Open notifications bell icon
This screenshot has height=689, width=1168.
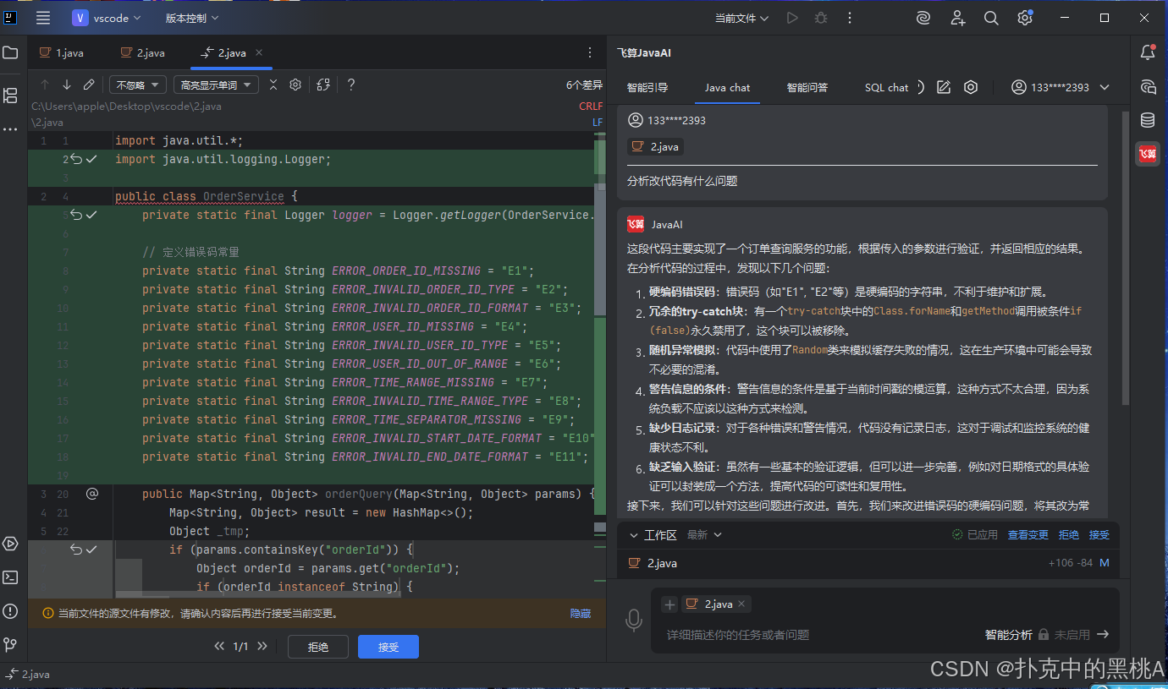coord(1148,52)
